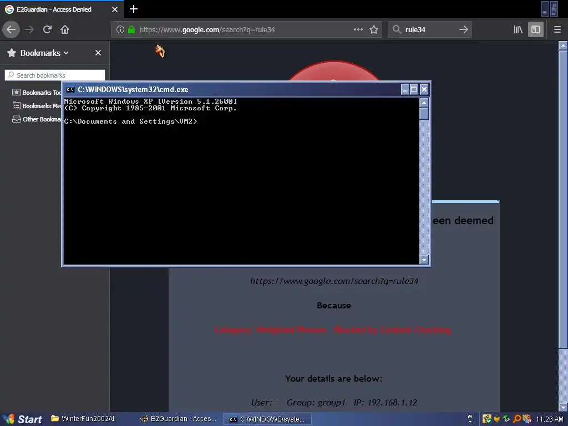Focus the rule34 search box
The image size is (568, 426).
[x=429, y=29]
